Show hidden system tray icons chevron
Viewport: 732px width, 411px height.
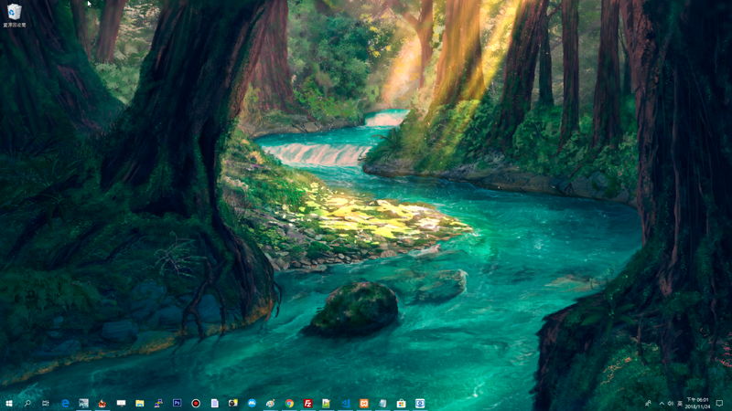click(662, 403)
